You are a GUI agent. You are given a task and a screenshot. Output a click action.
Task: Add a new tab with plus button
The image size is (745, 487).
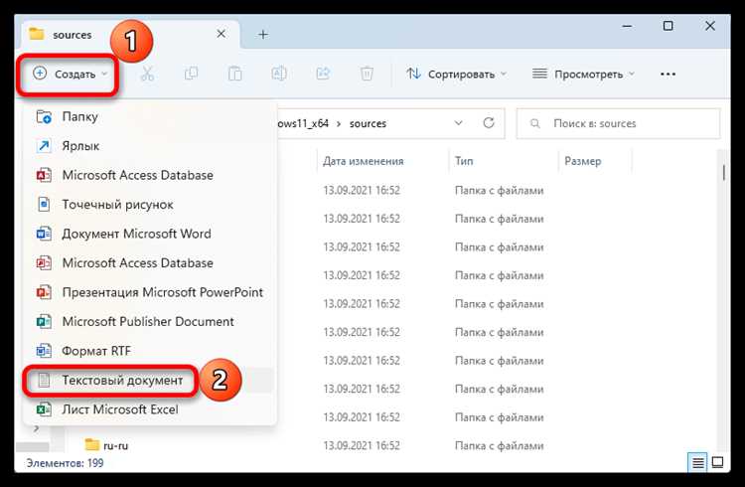click(263, 34)
